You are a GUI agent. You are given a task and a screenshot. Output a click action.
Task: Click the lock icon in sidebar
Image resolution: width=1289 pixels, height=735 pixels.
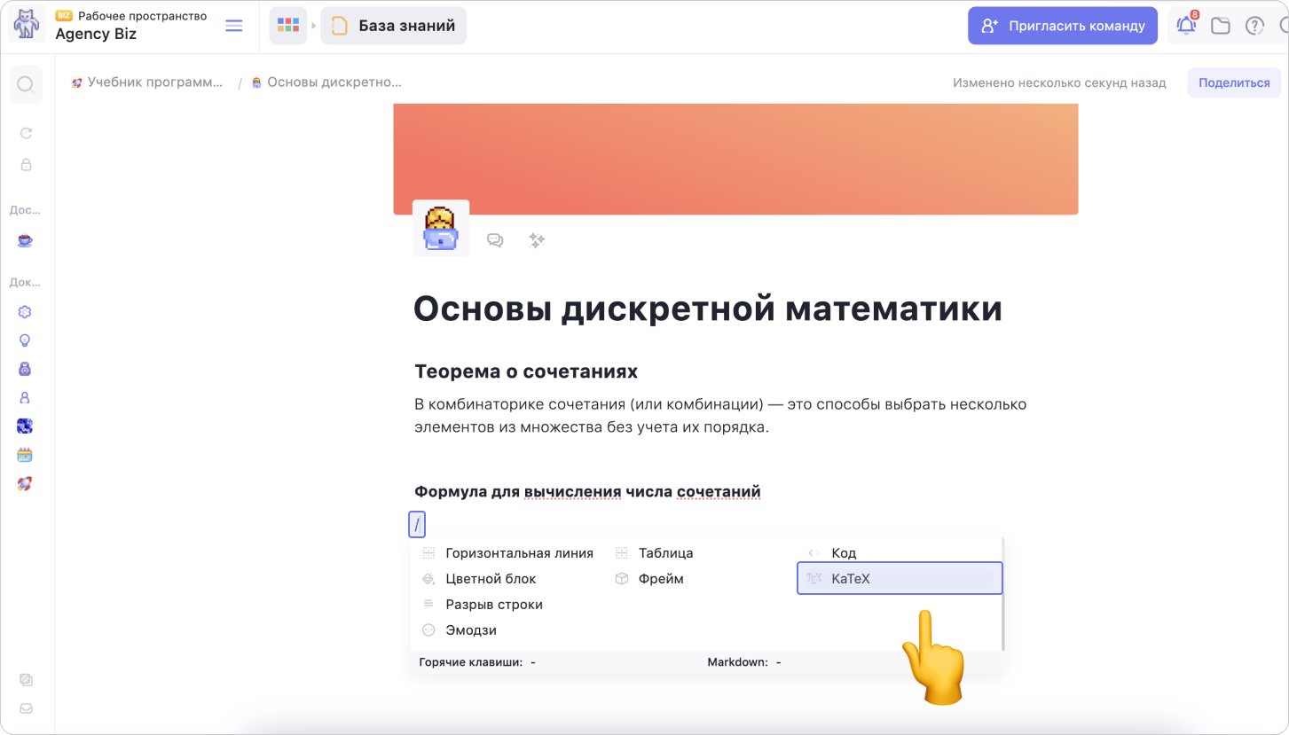tap(26, 164)
